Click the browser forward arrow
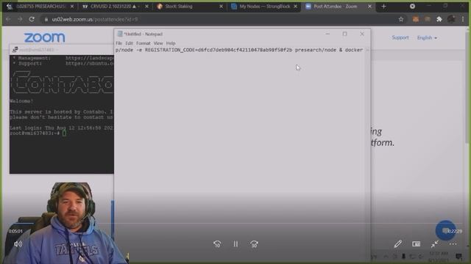The image size is (471, 264). (20, 19)
